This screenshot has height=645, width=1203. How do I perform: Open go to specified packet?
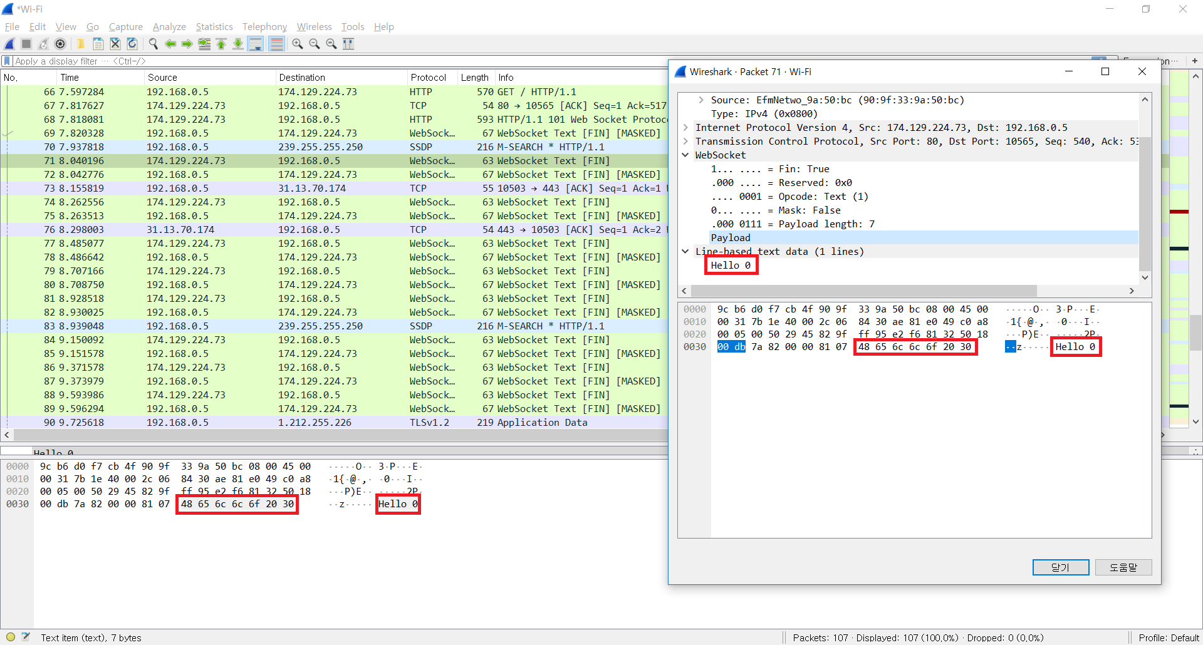tap(204, 44)
